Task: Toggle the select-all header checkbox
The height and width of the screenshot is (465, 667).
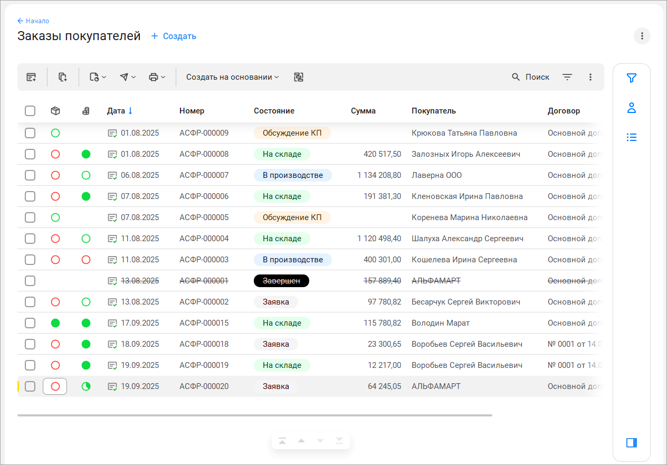Action: (30, 111)
